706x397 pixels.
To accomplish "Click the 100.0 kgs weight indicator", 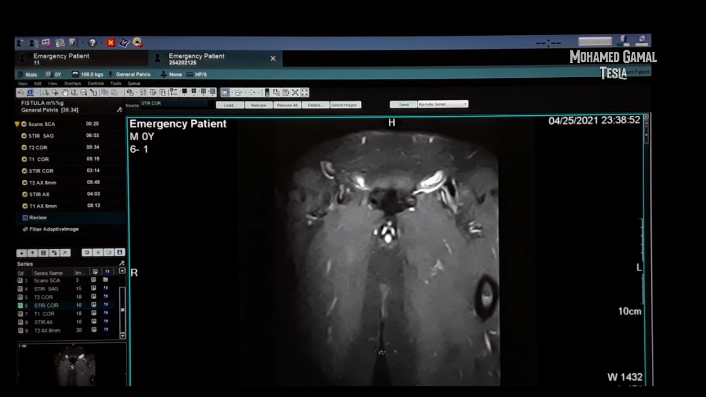I will pyautogui.click(x=88, y=74).
